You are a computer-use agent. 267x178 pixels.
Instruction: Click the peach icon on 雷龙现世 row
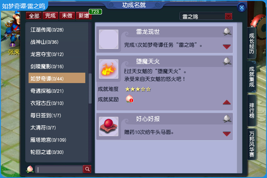pos(227,32)
